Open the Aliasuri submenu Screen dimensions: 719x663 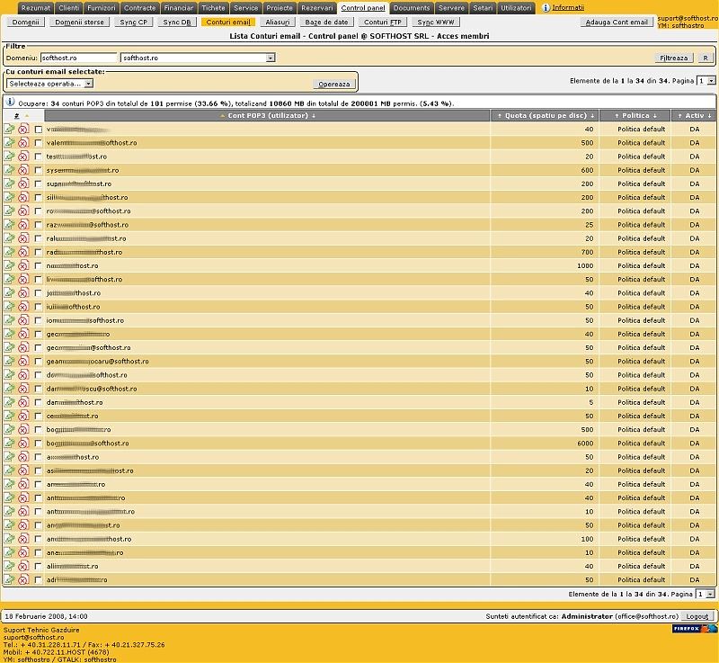point(278,22)
